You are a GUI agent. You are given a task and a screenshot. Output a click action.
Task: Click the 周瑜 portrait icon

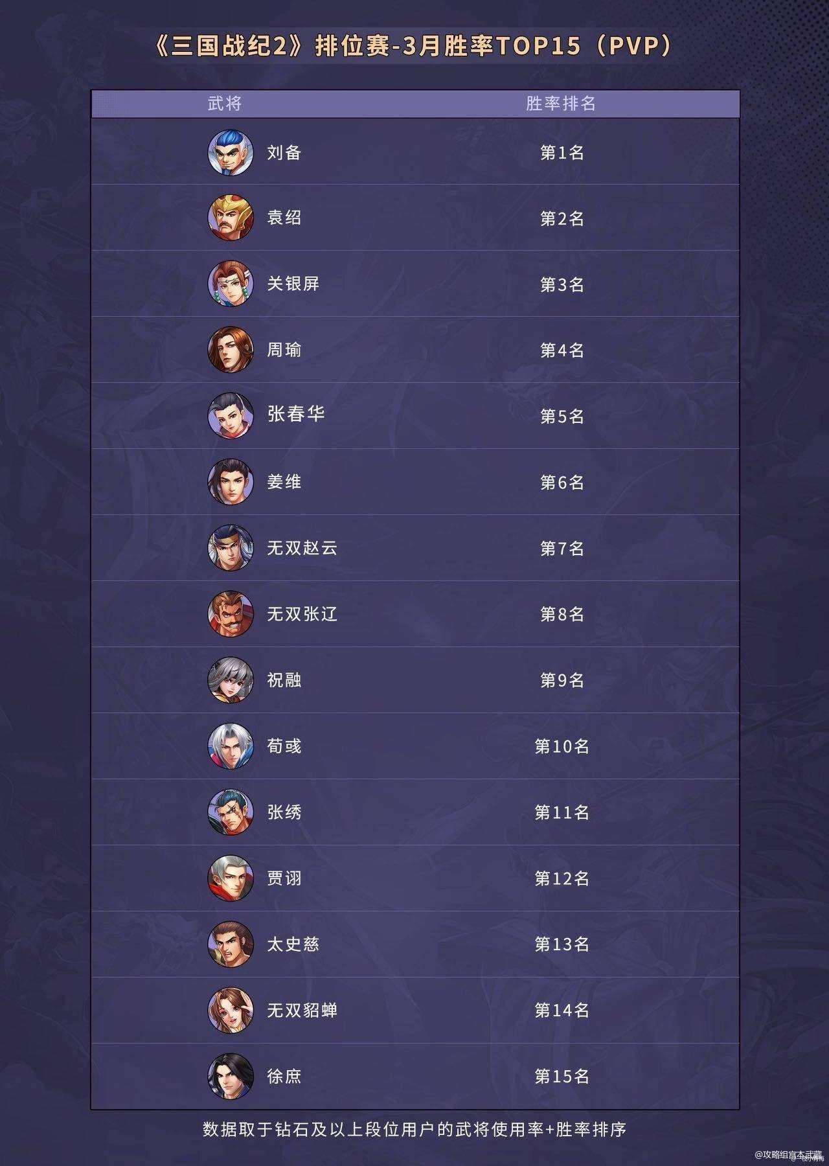[x=231, y=350]
